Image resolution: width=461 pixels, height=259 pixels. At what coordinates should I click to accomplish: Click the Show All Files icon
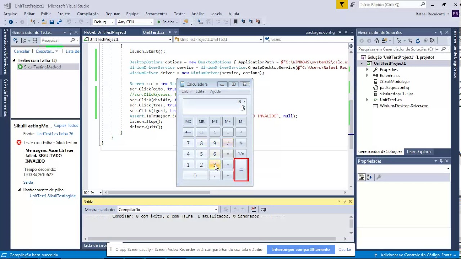pyautogui.click(x=433, y=41)
